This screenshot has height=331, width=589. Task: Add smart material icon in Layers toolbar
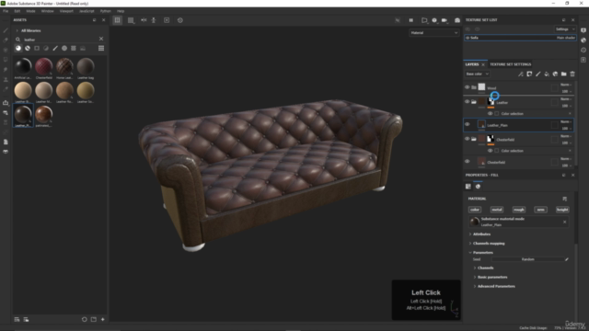[x=555, y=74]
